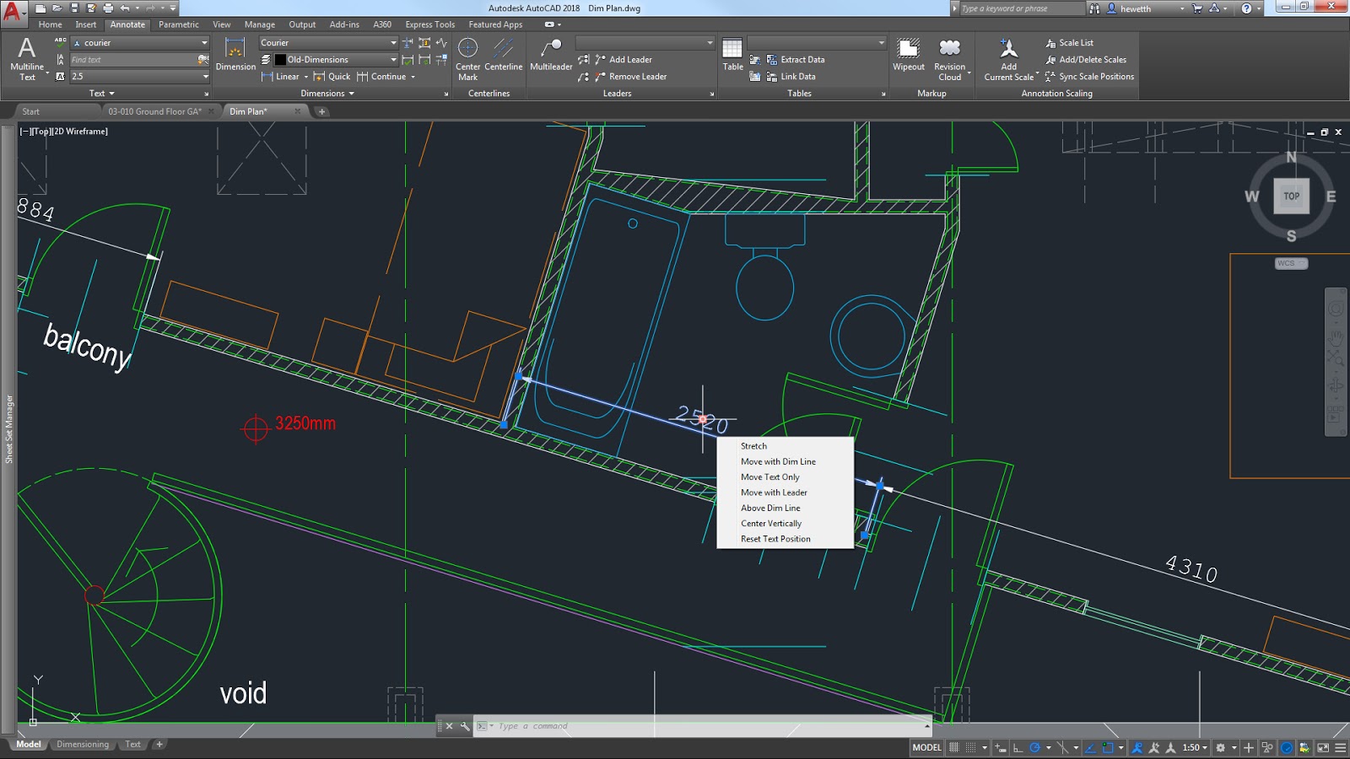Toggle grid display in status bar
The width and height of the screenshot is (1350, 759).
pos(954,747)
